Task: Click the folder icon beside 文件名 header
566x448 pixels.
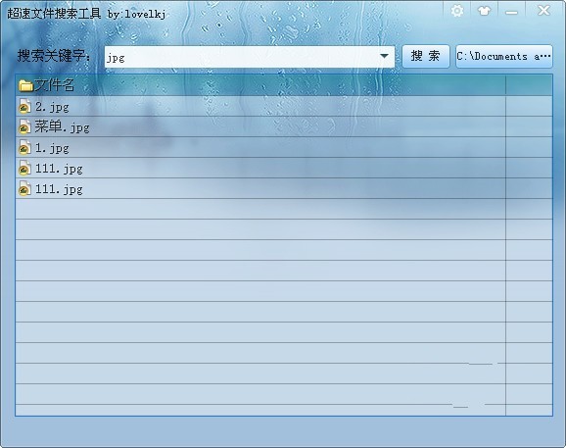Action: (x=26, y=85)
